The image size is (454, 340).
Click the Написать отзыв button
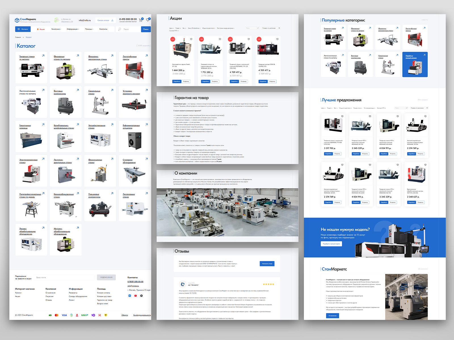[267, 263]
